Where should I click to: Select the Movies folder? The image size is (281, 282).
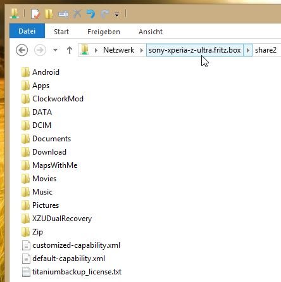pyautogui.click(x=39, y=179)
